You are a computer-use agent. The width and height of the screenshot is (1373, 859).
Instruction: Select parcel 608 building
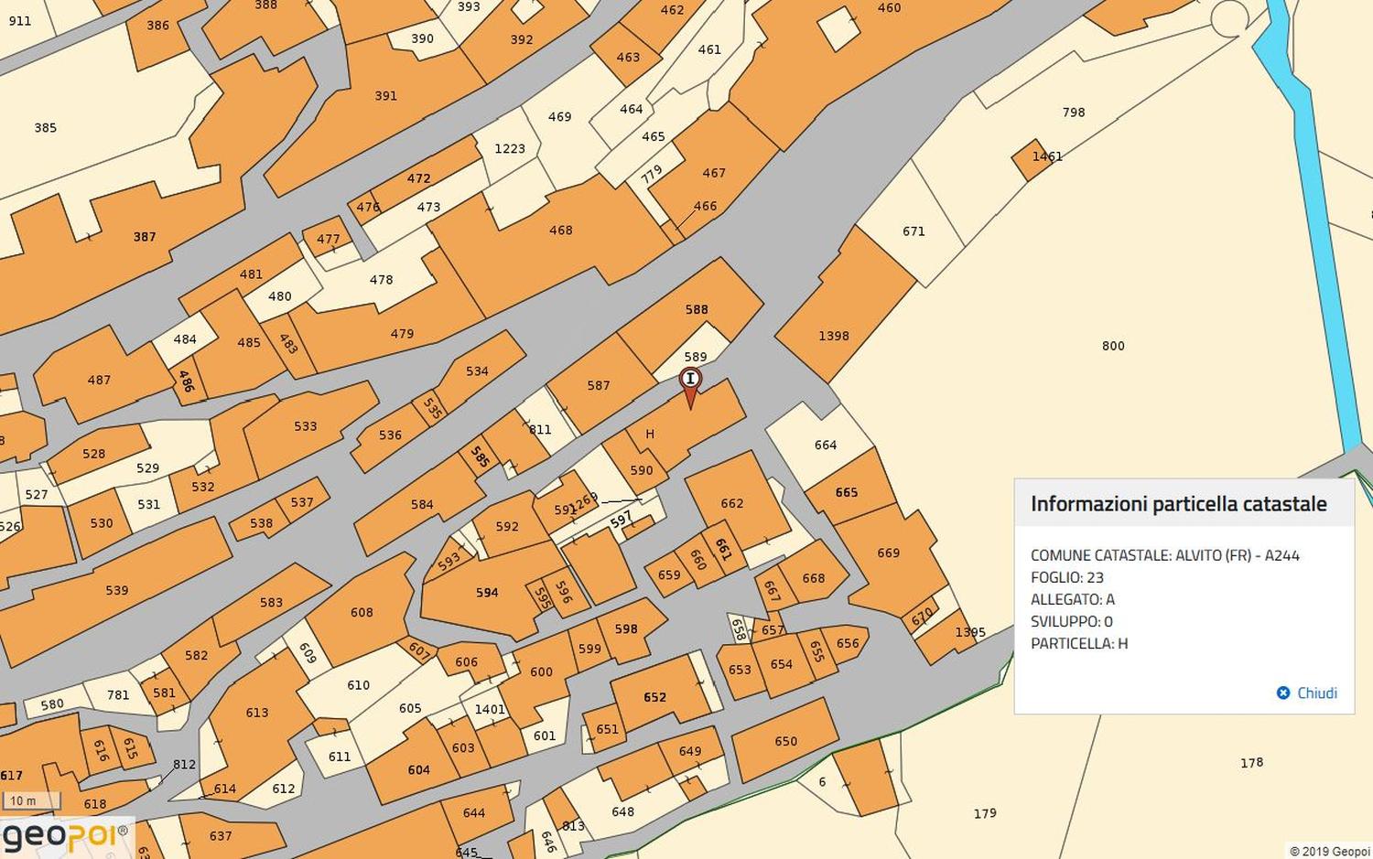[362, 613]
